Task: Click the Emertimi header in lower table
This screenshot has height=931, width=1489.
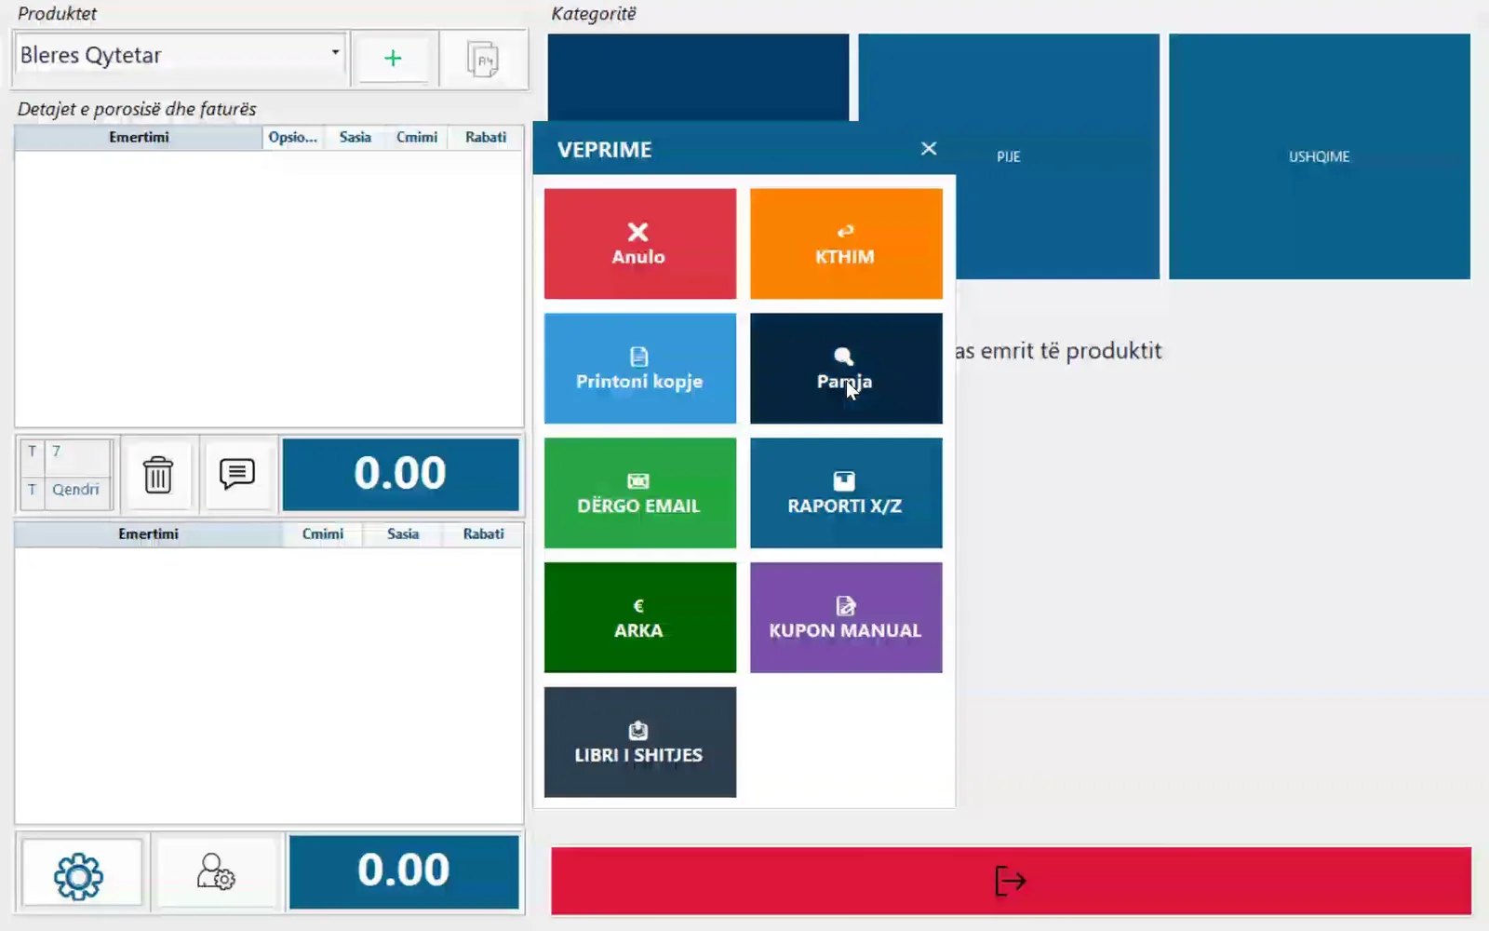Action: pos(149,533)
